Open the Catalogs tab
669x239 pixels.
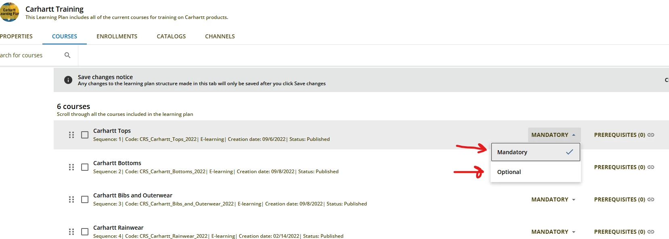(x=171, y=36)
